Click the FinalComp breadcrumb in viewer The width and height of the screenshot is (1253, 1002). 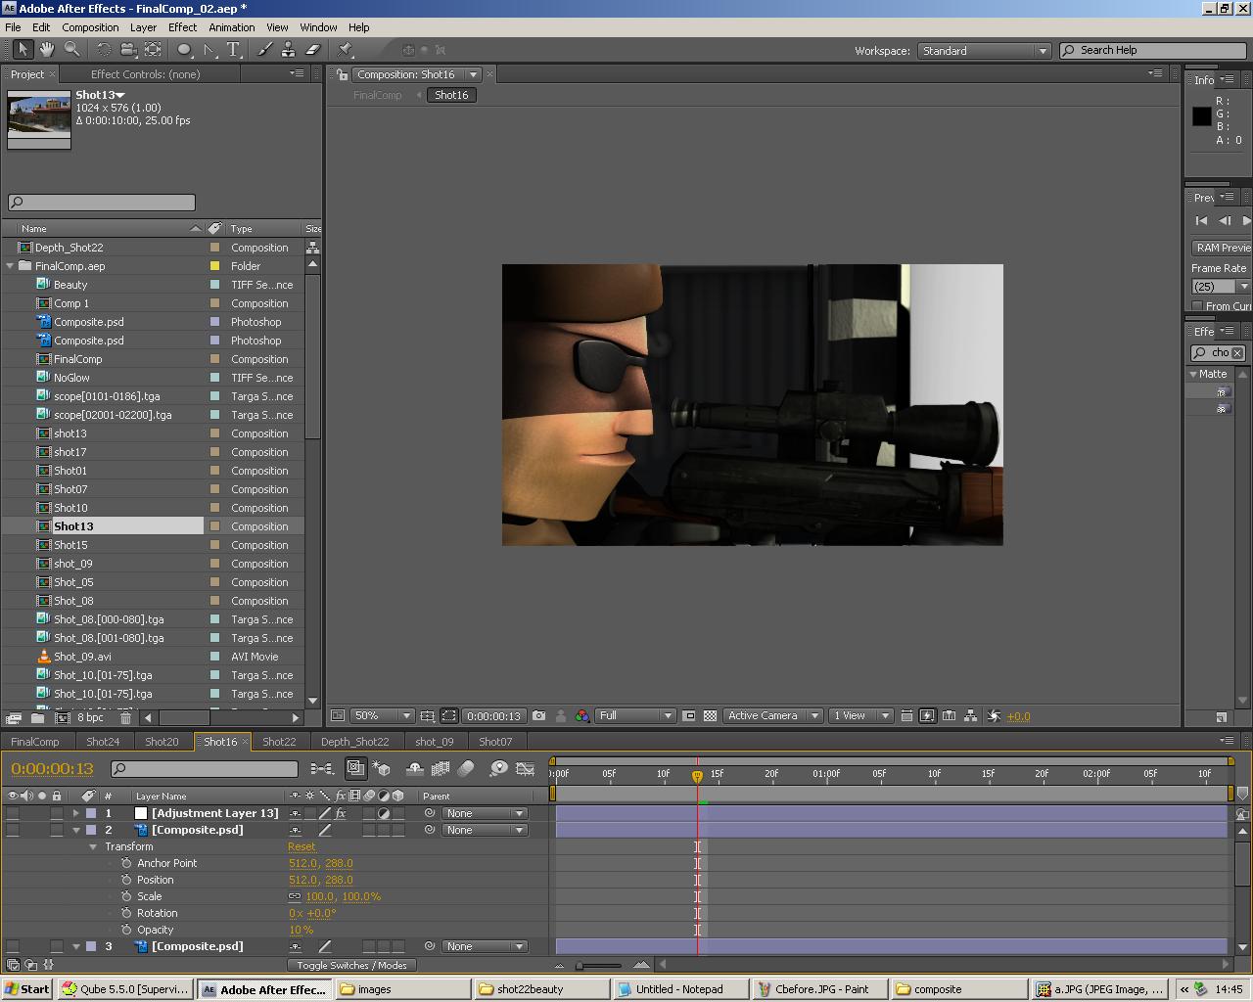[x=378, y=95]
